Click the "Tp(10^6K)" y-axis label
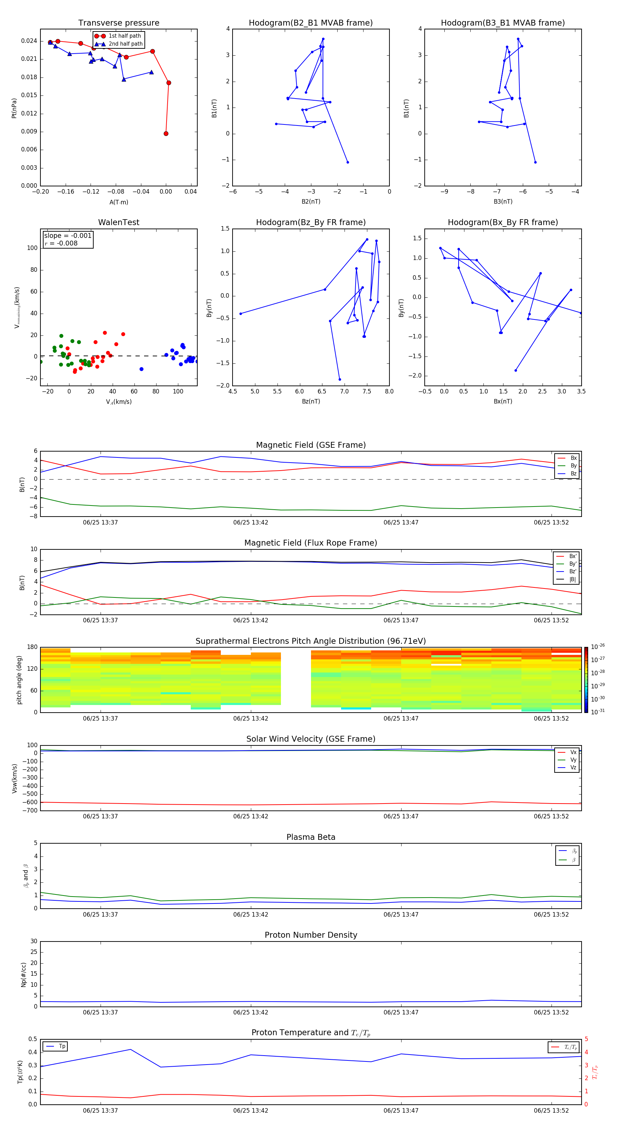 pyautogui.click(x=20, y=1072)
